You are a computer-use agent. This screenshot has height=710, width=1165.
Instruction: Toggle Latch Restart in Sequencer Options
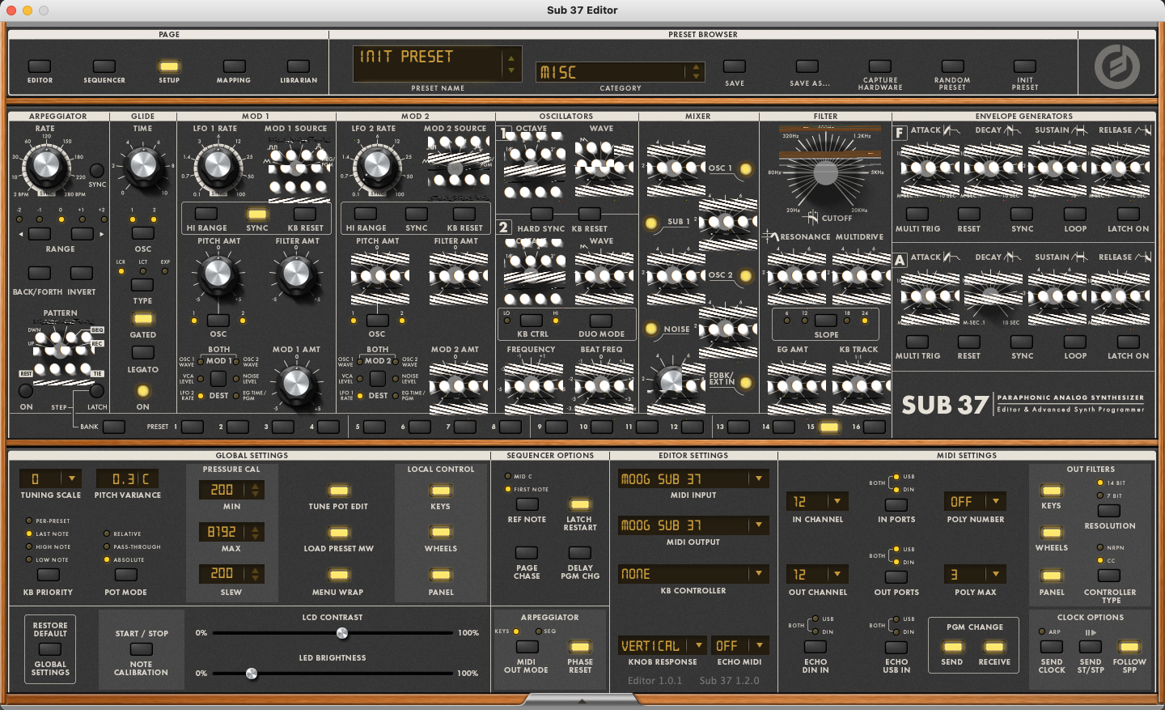580,504
